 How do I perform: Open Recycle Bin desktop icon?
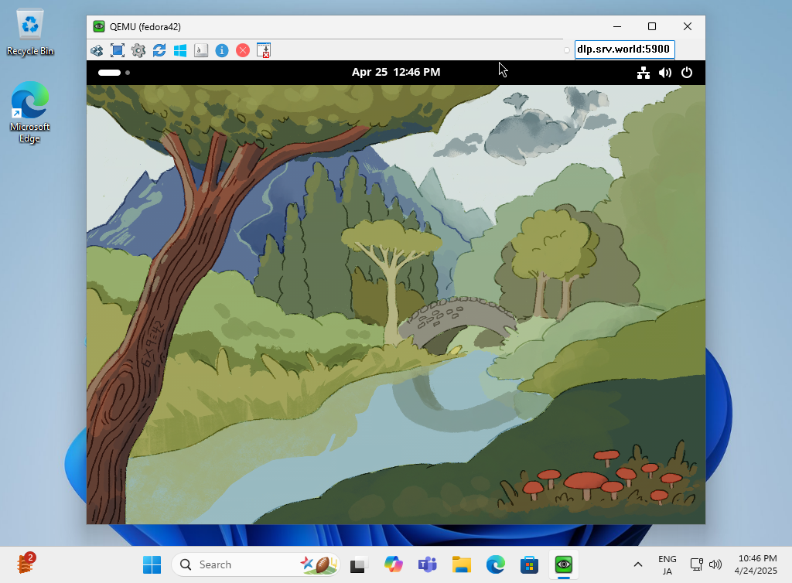(x=30, y=33)
